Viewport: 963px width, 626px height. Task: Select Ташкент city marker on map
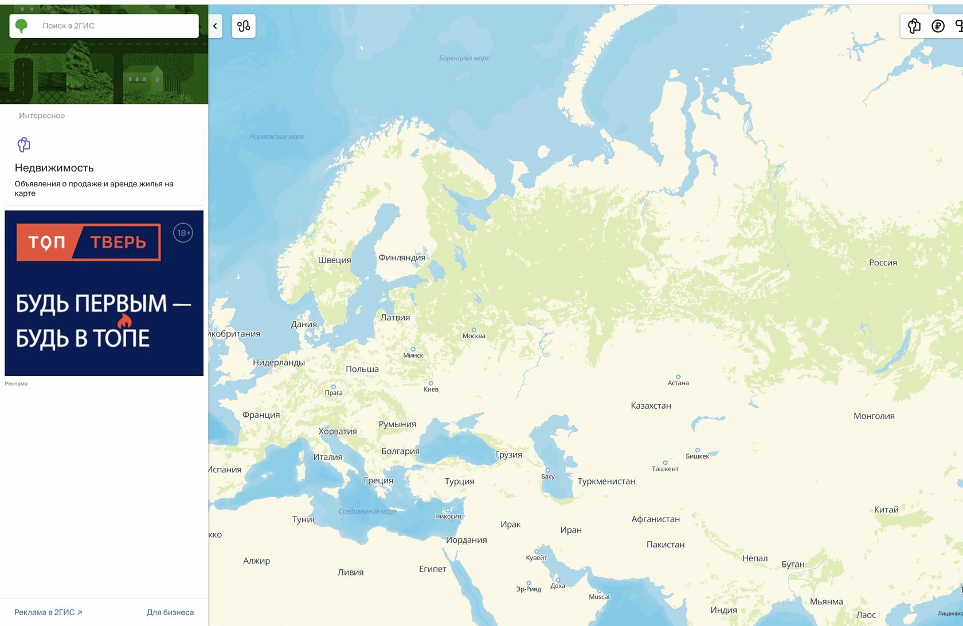tap(665, 463)
